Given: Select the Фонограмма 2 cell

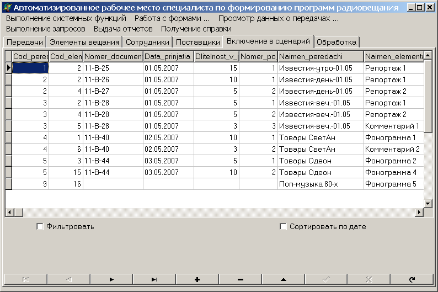Looking at the screenshot, I should coord(394,161).
